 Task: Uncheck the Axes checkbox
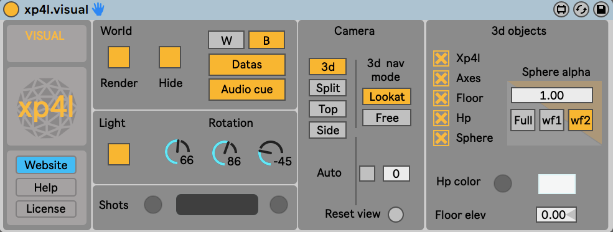(441, 78)
